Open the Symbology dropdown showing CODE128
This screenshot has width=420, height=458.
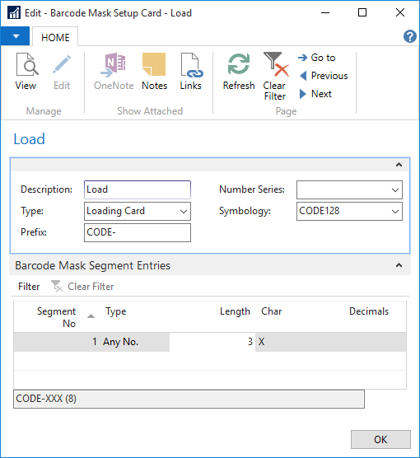pos(349,211)
